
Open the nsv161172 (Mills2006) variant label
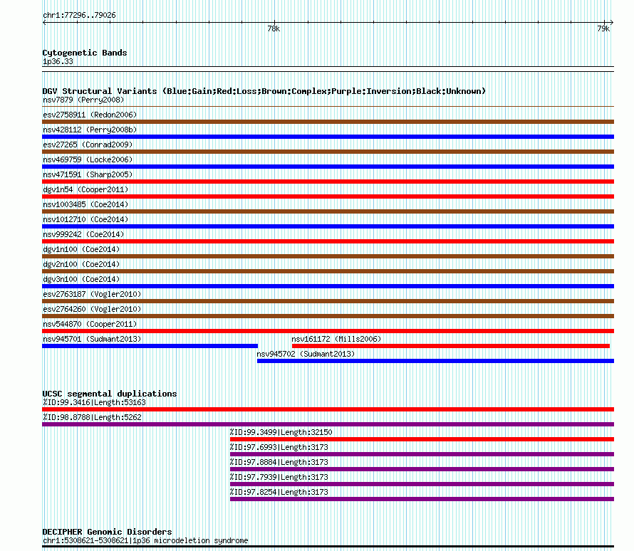tap(336, 339)
